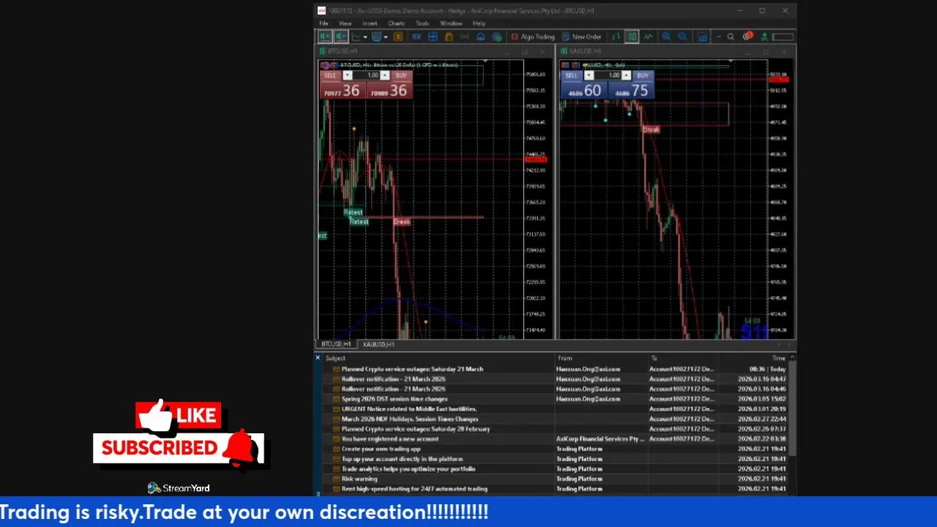Image resolution: width=937 pixels, height=527 pixels.
Task: Open 'Planned Crypto service outages: Saturday 21 March' message
Action: click(x=412, y=369)
